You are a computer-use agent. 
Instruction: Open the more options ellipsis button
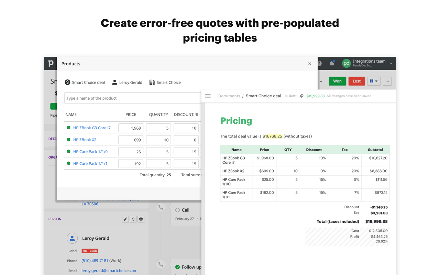[387, 81]
